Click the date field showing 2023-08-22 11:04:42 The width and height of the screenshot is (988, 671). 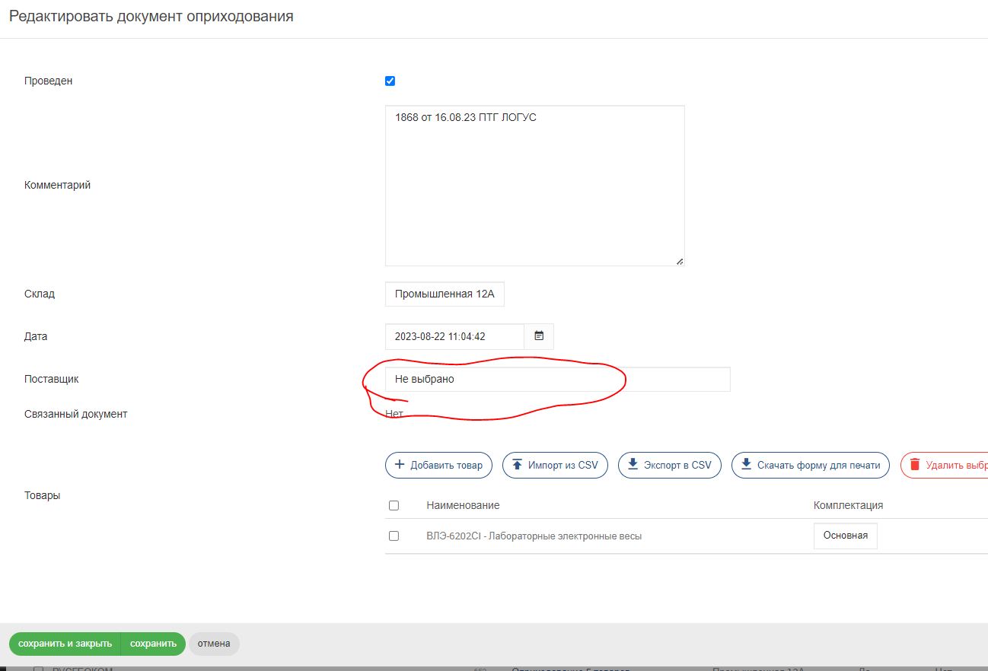pos(454,336)
